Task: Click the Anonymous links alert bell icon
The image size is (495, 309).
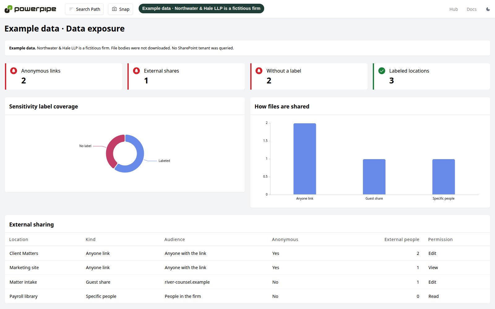Action: tap(14, 71)
